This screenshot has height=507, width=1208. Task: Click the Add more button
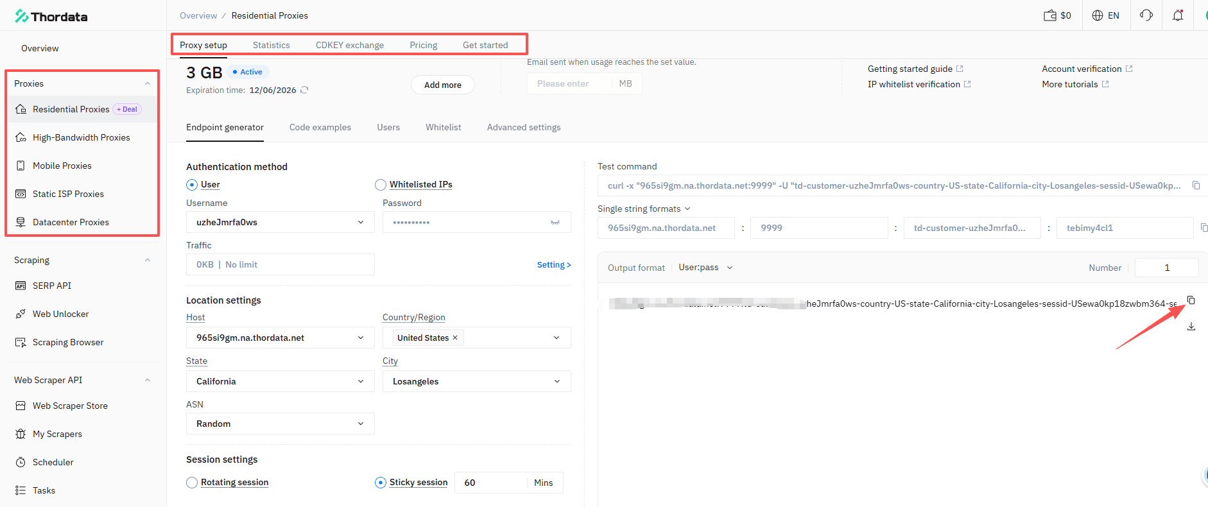pyautogui.click(x=443, y=85)
